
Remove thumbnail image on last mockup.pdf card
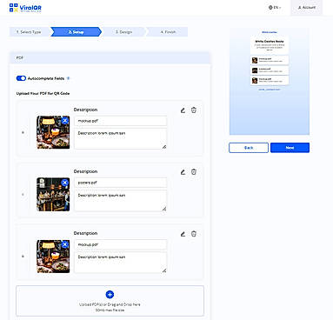65,244
